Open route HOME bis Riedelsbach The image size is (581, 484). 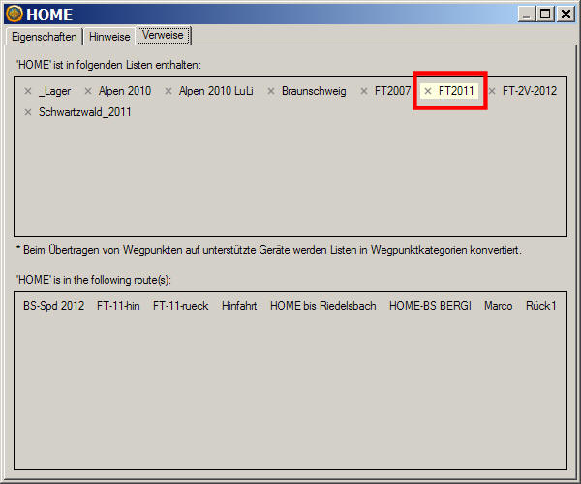pos(322,306)
